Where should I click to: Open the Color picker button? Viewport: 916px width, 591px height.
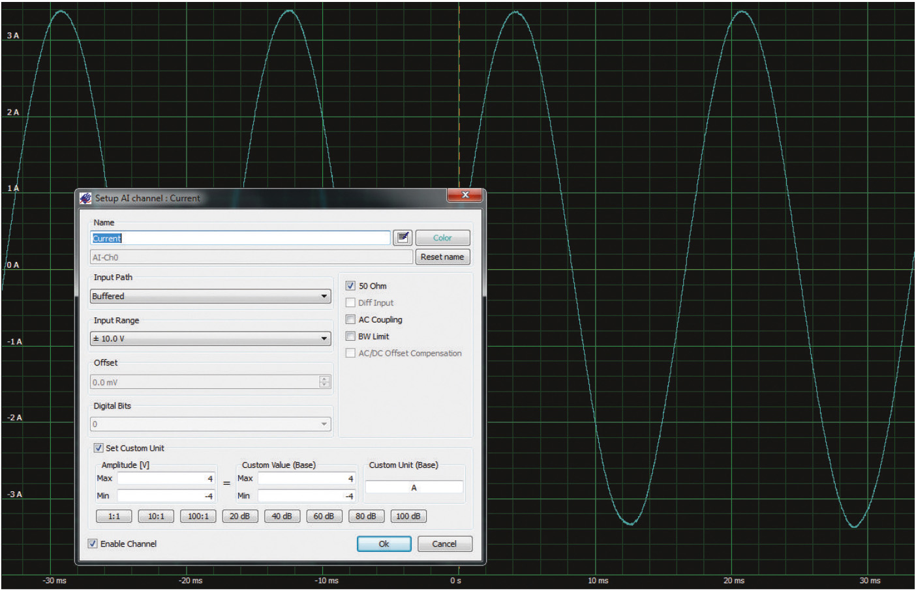point(442,238)
